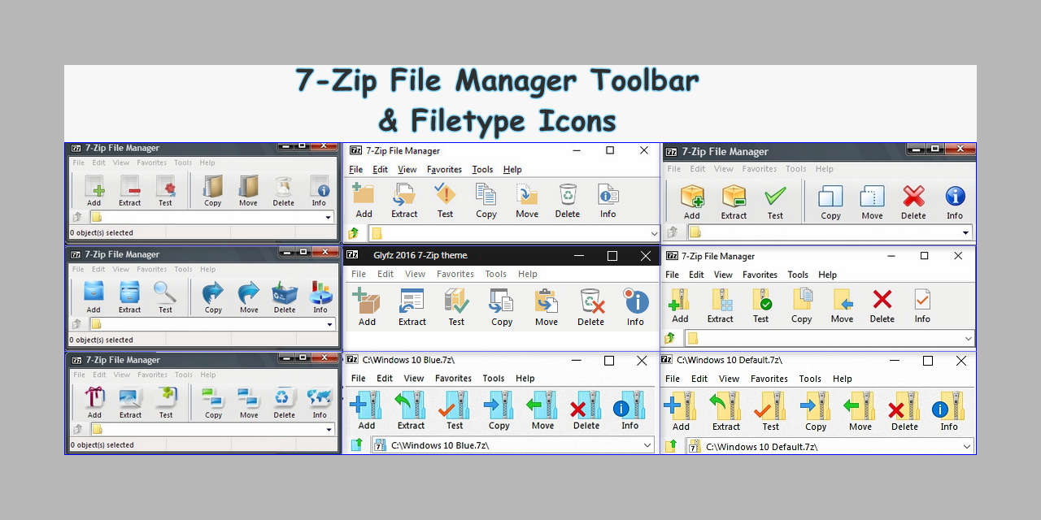Click the two monitors Copy icon
The width and height of the screenshot is (1041, 520).
(x=213, y=397)
